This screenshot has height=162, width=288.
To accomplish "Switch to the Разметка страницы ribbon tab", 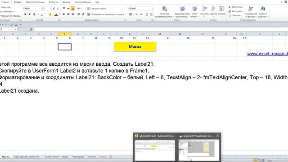I will point(35,2).
